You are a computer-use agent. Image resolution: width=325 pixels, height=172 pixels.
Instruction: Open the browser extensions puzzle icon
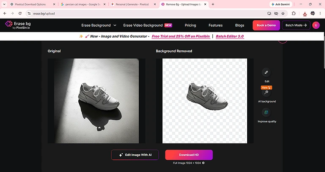point(294,13)
